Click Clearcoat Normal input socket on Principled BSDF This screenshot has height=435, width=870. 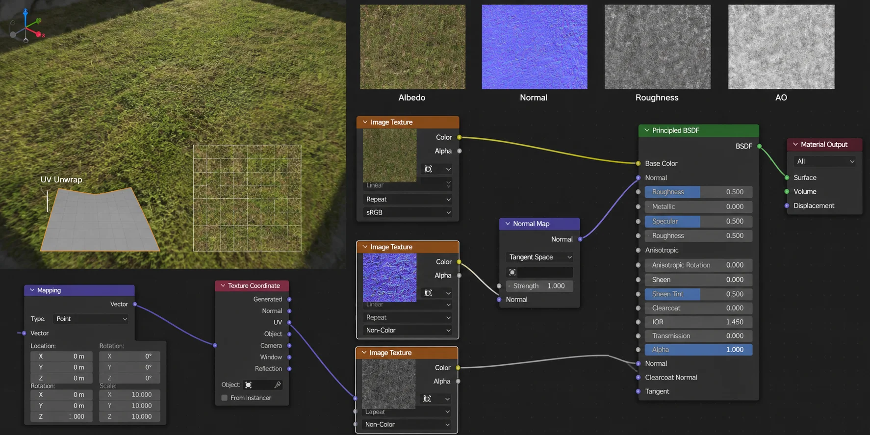(x=638, y=378)
